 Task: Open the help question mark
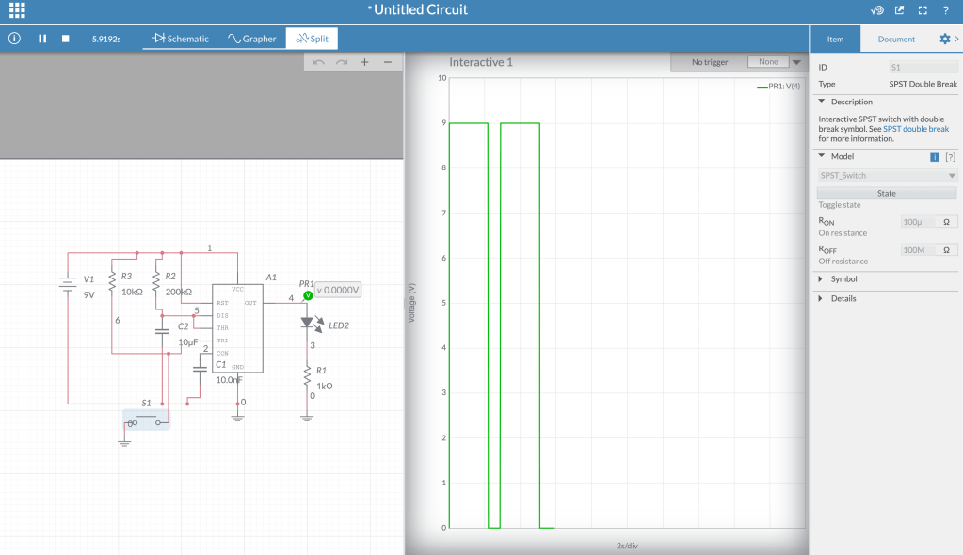coord(945,11)
